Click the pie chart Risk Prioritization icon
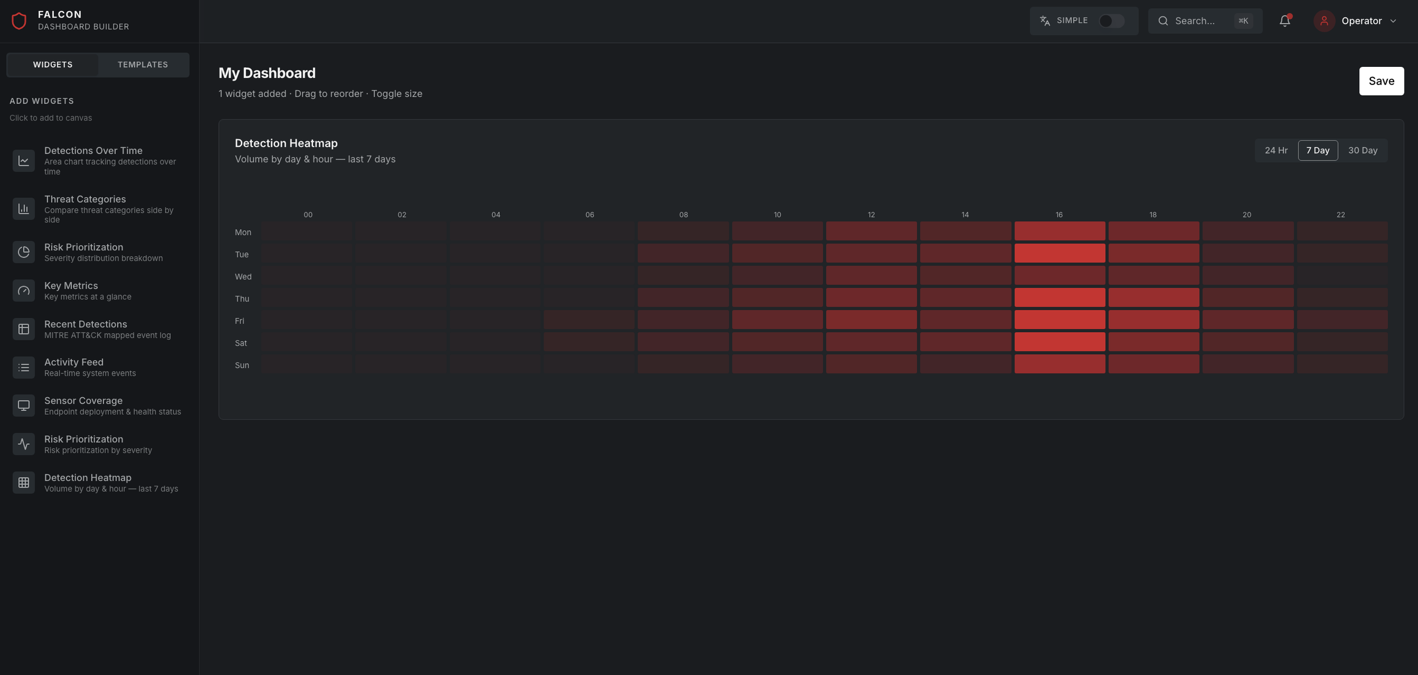This screenshot has width=1418, height=675. (x=23, y=252)
